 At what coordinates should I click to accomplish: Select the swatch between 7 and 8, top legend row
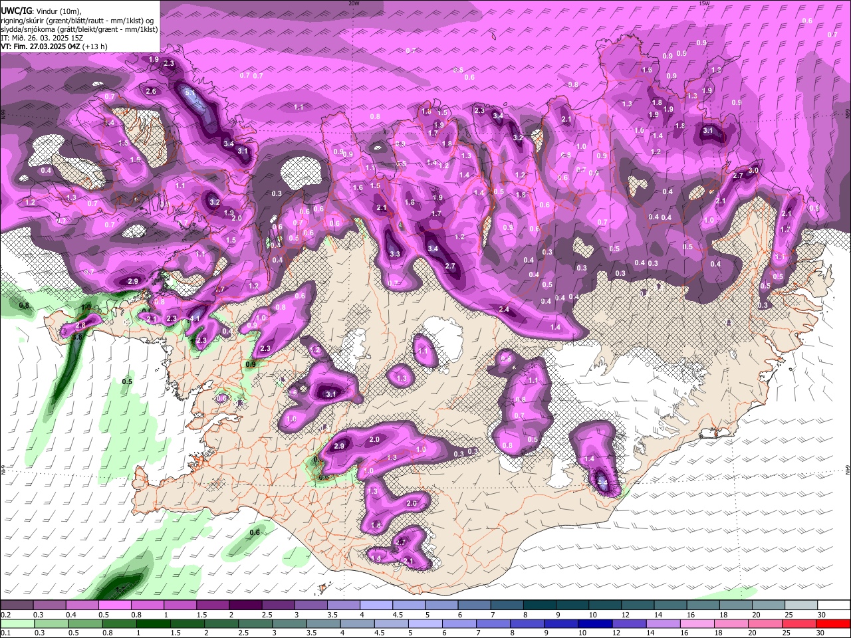pyautogui.click(x=507, y=605)
